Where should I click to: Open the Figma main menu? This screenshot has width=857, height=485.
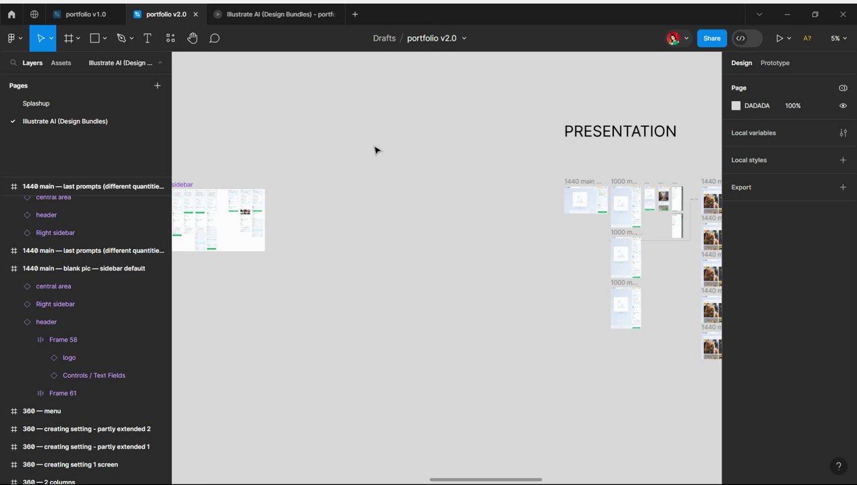[x=14, y=38]
